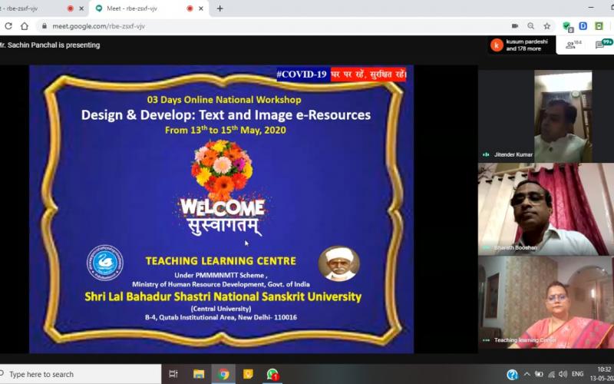Select the Teaching learning Center video tile
The width and height of the screenshot is (614, 384).
pyautogui.click(x=546, y=302)
